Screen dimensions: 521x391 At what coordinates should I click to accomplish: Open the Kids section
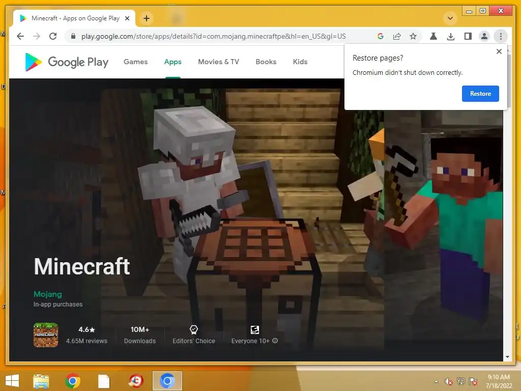point(300,62)
